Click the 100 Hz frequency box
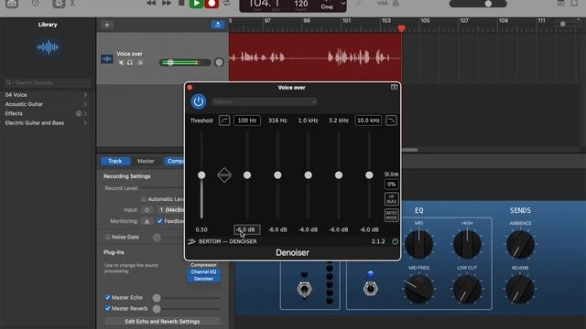 [247, 121]
